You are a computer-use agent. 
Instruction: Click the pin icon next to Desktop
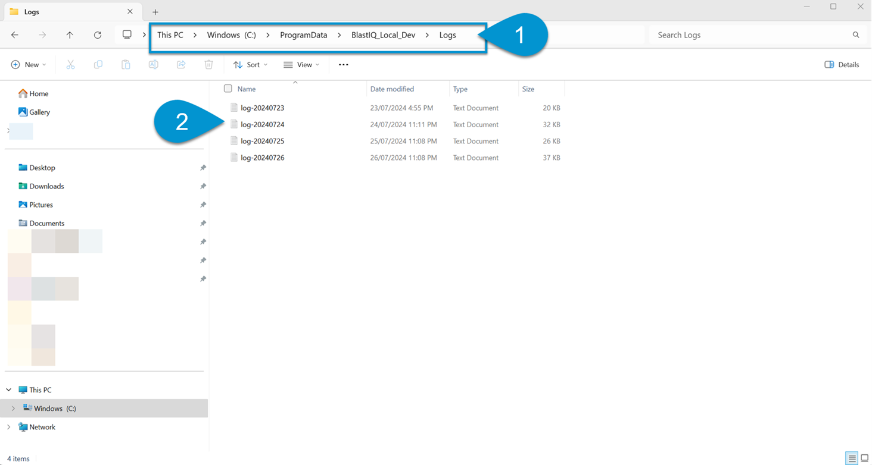coord(203,168)
